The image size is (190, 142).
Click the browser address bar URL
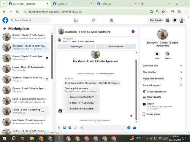56,12
